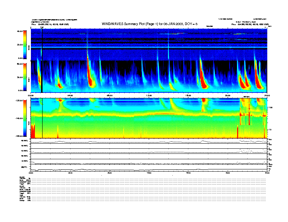Click the 100 label on TNR right axis
The image size is (288, 222).
[270, 107]
